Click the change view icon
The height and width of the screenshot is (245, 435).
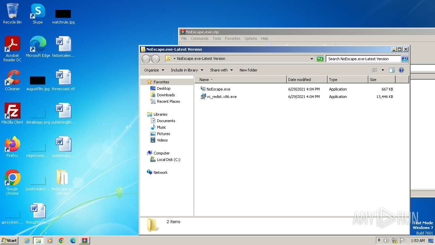[374, 70]
